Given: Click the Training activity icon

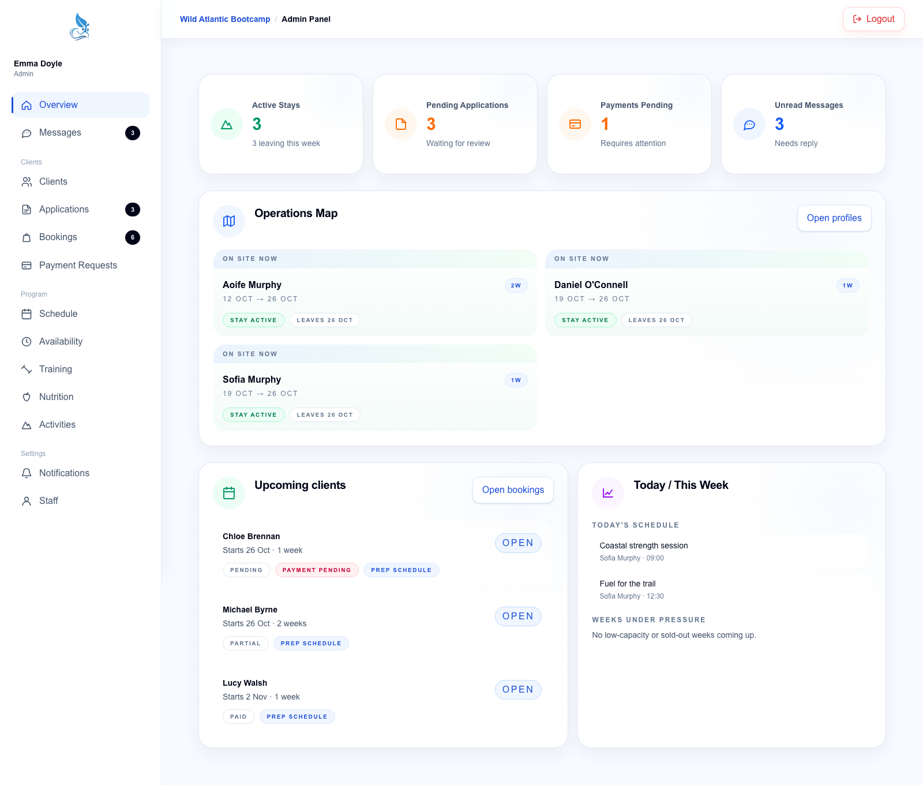Looking at the screenshot, I should tap(27, 369).
